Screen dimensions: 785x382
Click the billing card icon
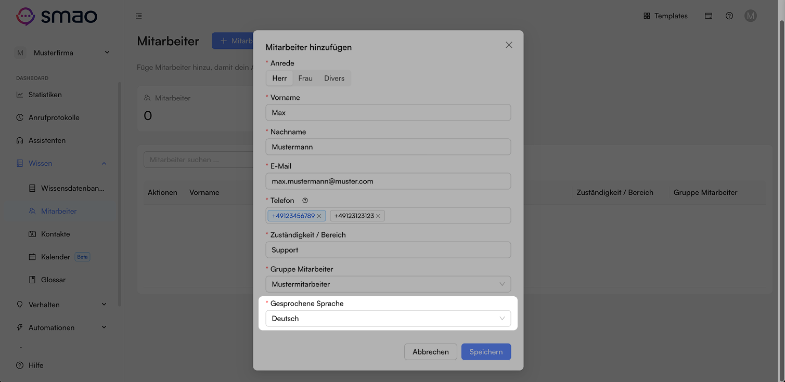pos(709,16)
